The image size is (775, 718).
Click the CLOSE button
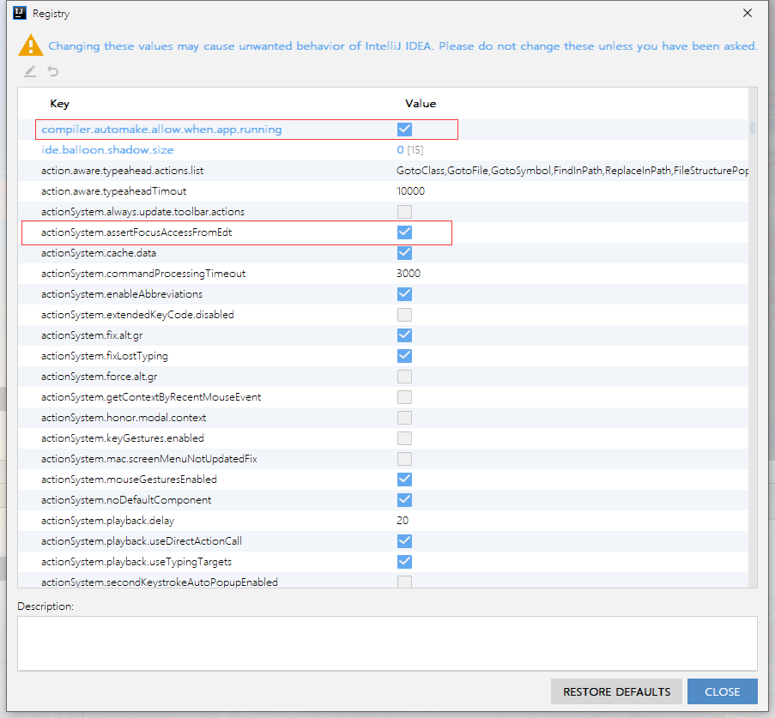[x=722, y=691]
